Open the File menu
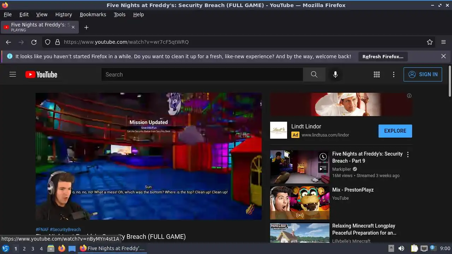This screenshot has width=452, height=254. coord(8,14)
